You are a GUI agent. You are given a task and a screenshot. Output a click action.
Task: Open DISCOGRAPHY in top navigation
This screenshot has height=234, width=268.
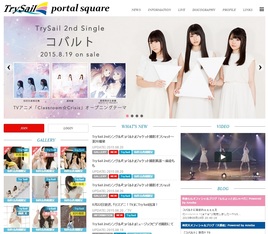tap(204, 10)
